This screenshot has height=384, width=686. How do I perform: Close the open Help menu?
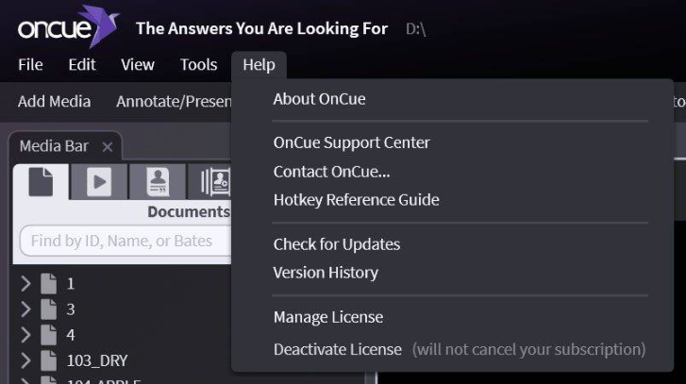pos(259,65)
